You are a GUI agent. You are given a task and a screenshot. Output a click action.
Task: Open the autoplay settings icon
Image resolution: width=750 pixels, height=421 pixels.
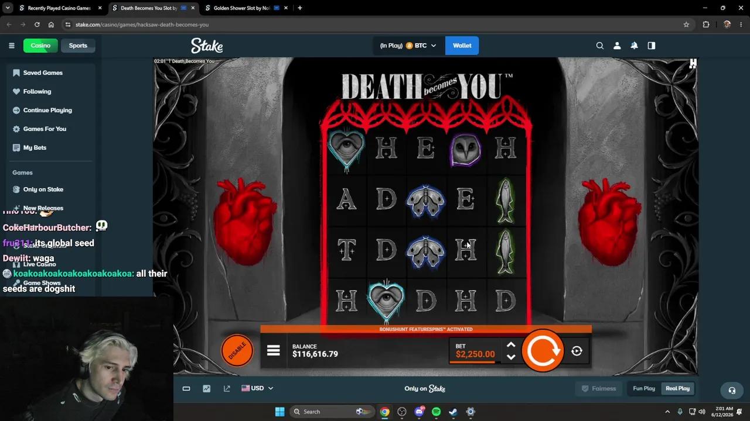point(577,351)
